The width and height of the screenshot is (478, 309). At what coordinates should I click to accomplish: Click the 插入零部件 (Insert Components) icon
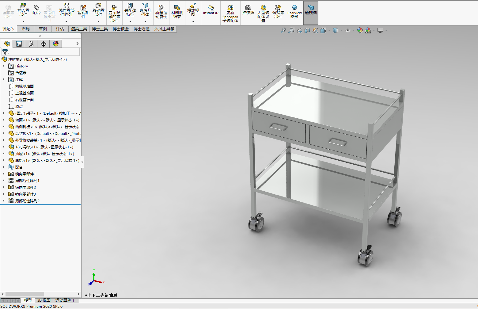(x=23, y=10)
